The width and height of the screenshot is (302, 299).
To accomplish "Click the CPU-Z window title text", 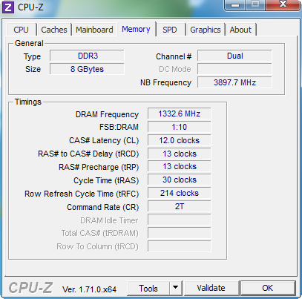I will 30,7.
